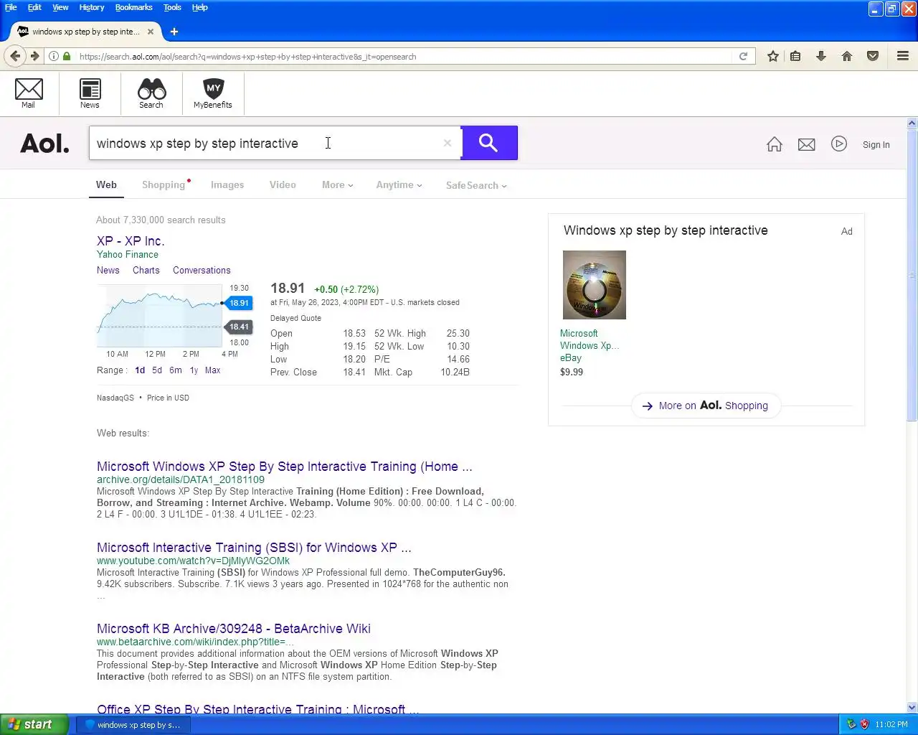
Task: Open downloads arrow icon
Action: (821, 56)
